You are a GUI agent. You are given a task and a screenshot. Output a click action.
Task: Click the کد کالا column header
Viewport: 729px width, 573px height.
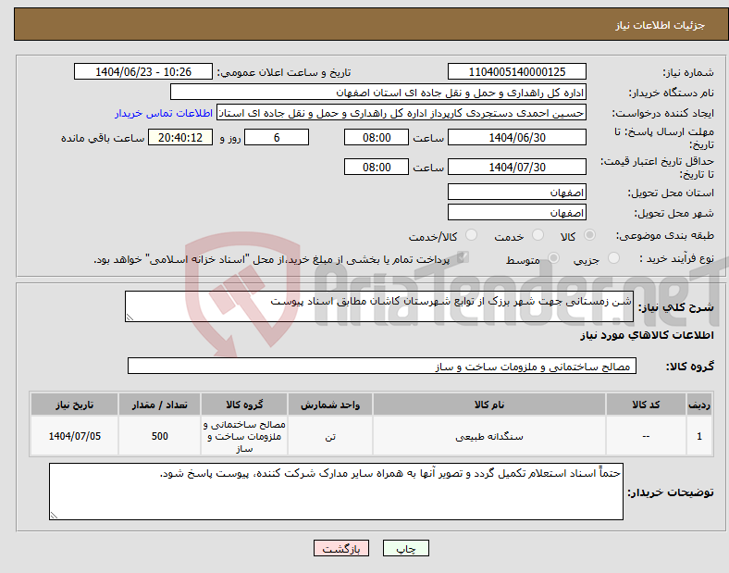[x=646, y=405]
